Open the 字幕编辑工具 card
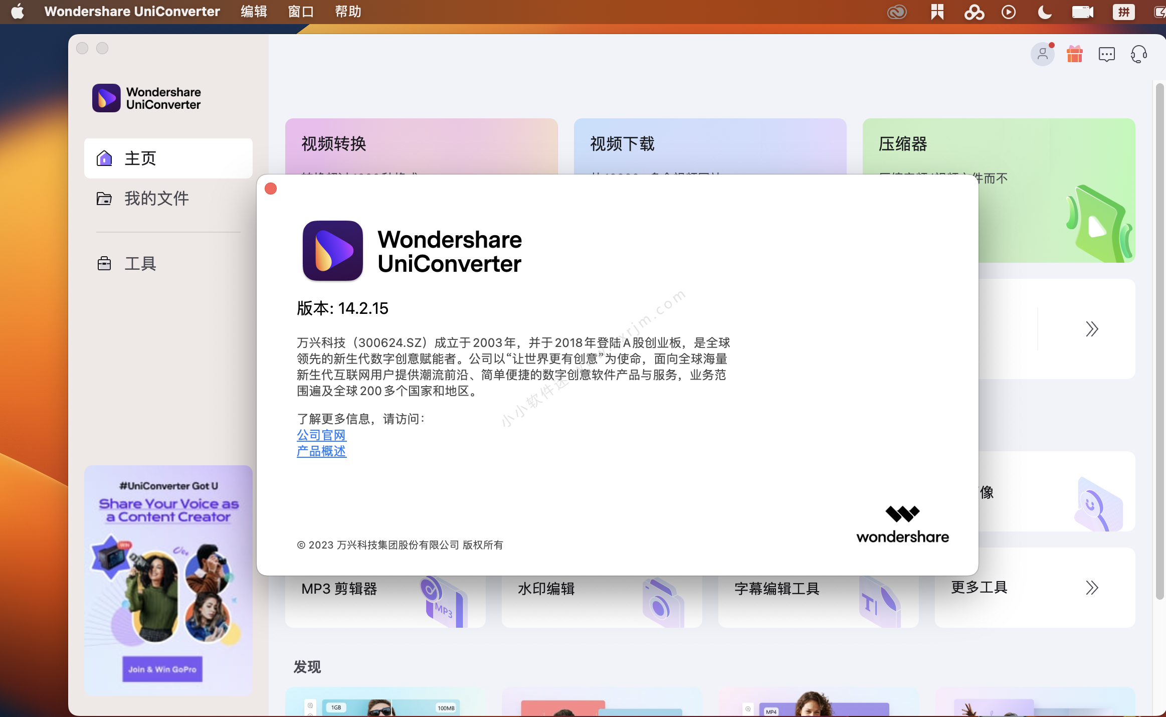 pos(818,601)
